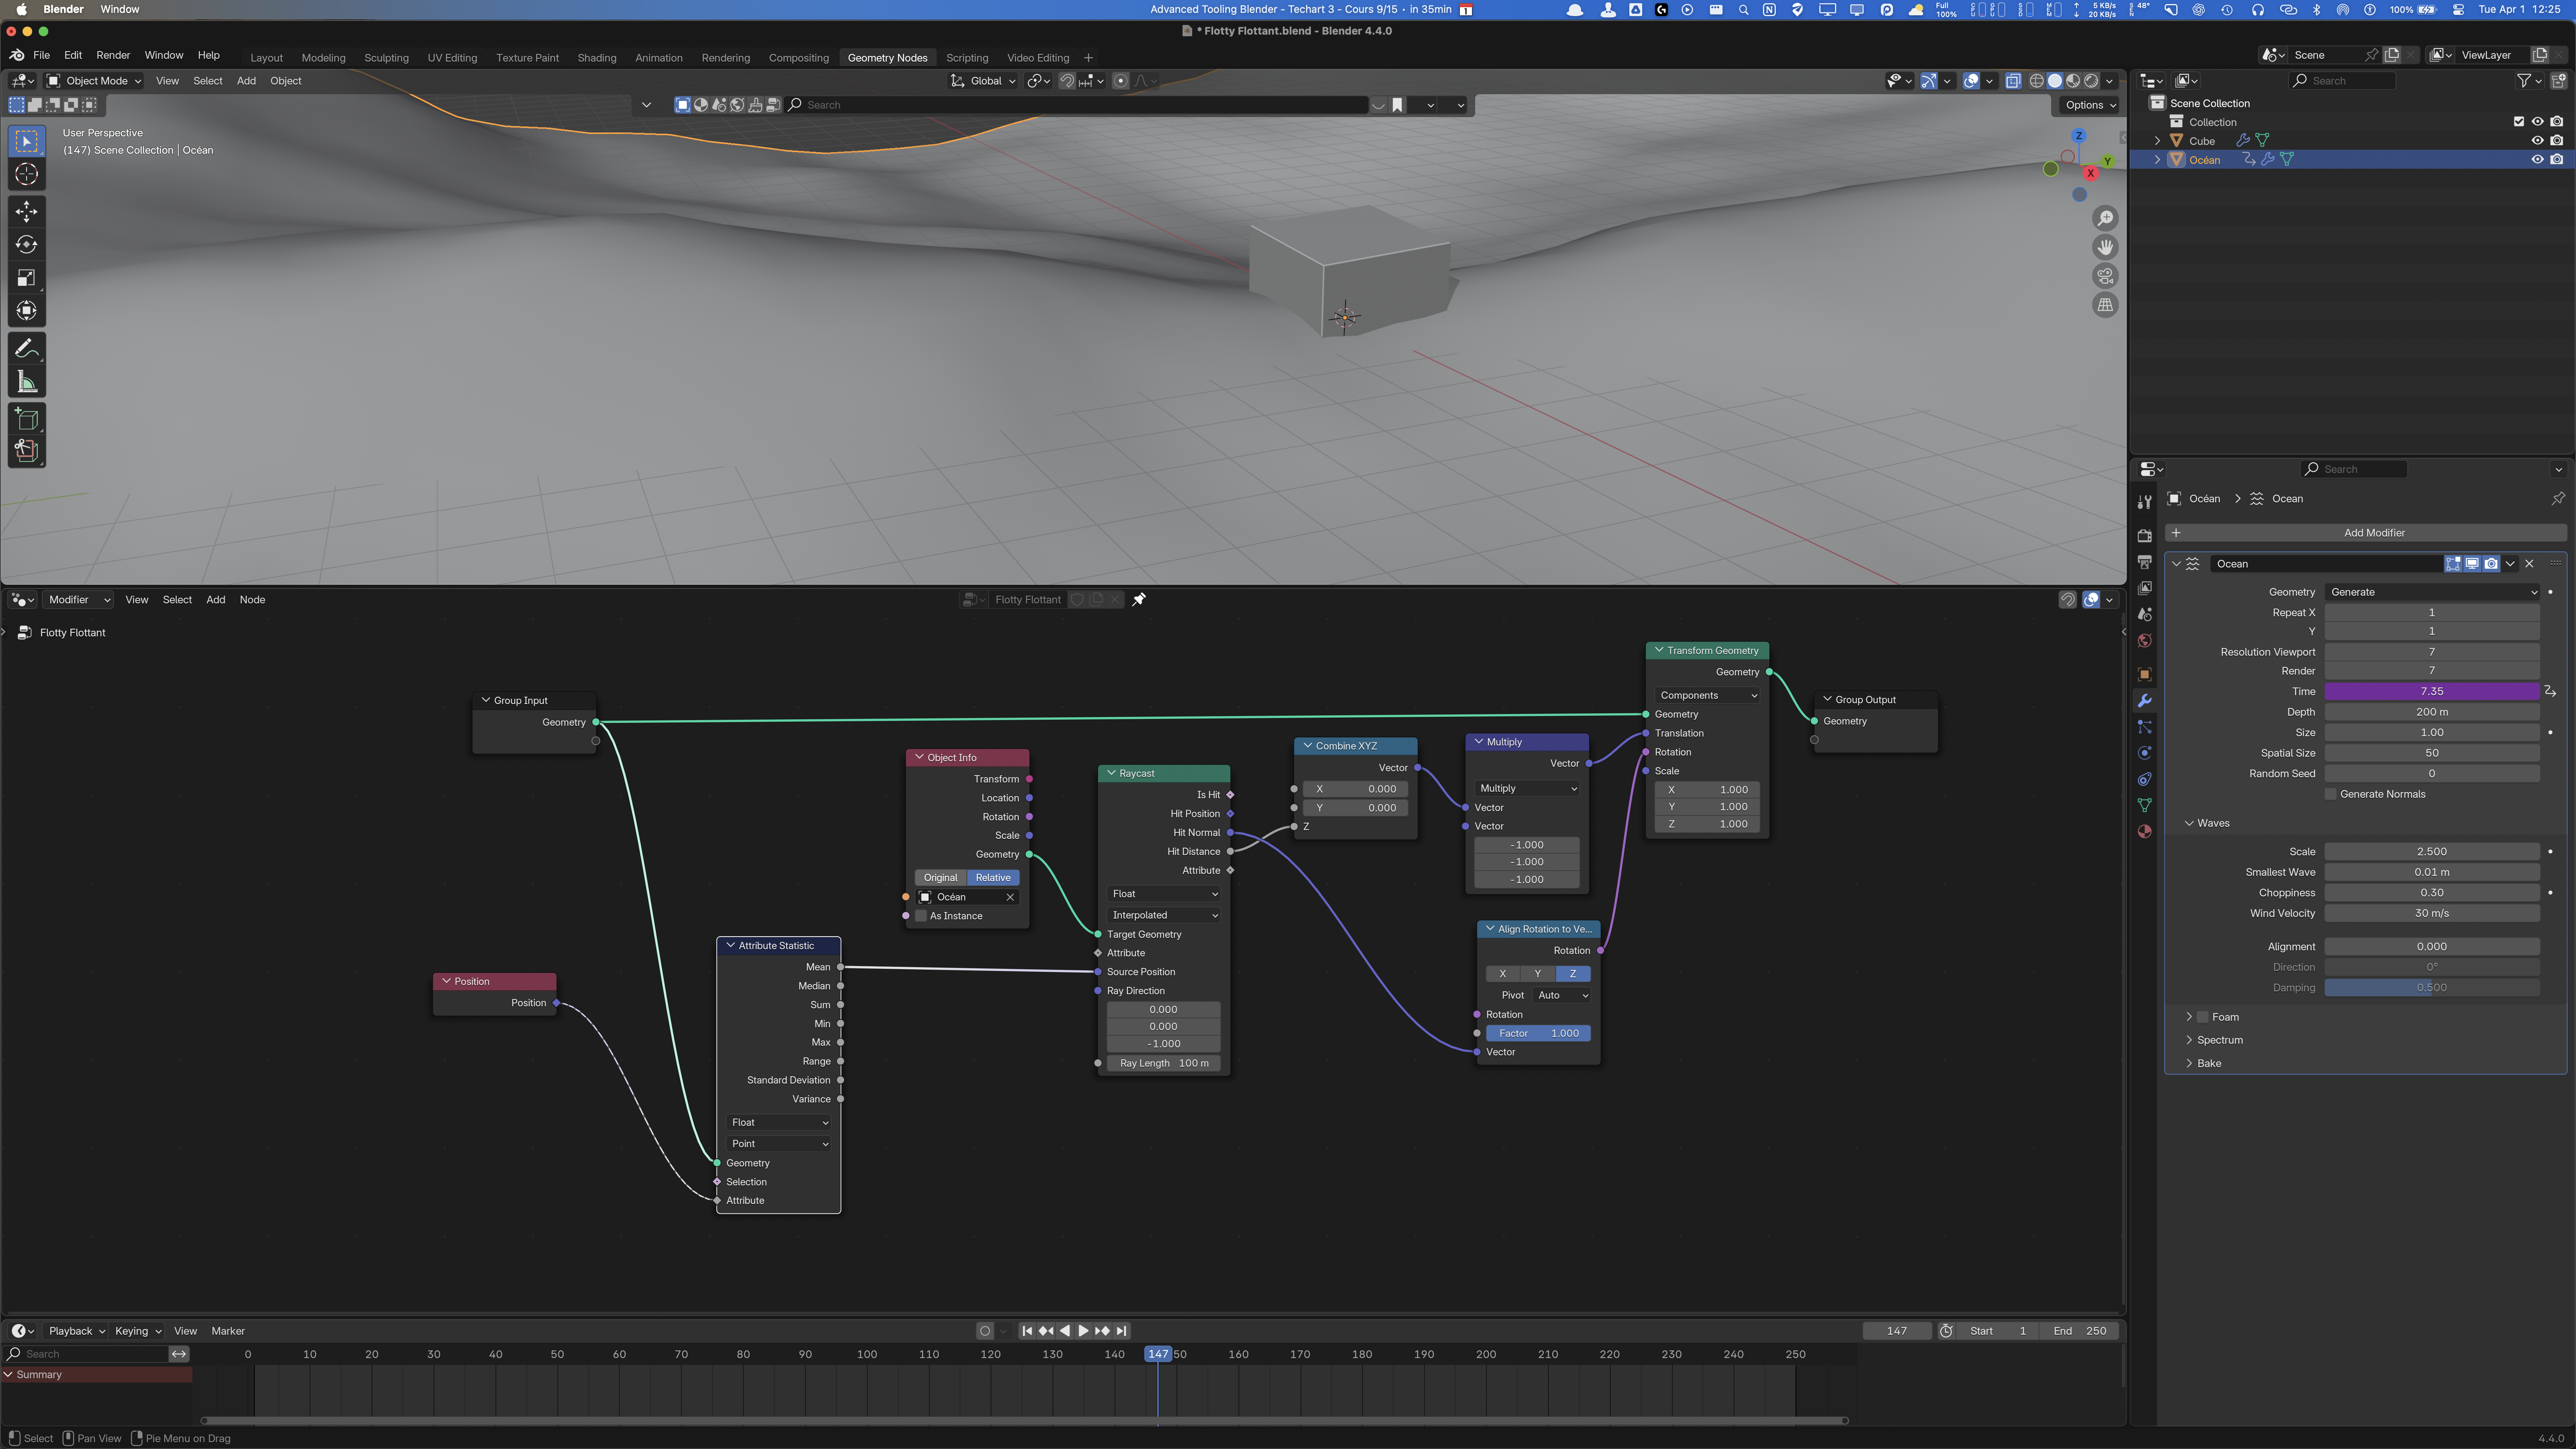Jump to the first frame
The image size is (2576, 1449).
tap(1027, 1331)
